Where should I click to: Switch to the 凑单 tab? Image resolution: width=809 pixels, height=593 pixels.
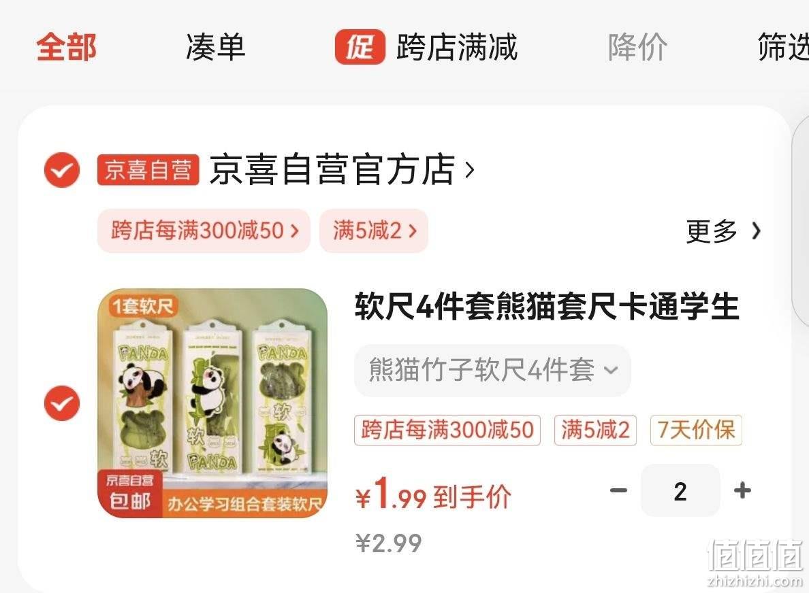pyautogui.click(x=216, y=47)
